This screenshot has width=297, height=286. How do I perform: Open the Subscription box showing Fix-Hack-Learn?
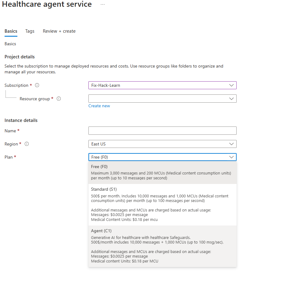point(159,85)
